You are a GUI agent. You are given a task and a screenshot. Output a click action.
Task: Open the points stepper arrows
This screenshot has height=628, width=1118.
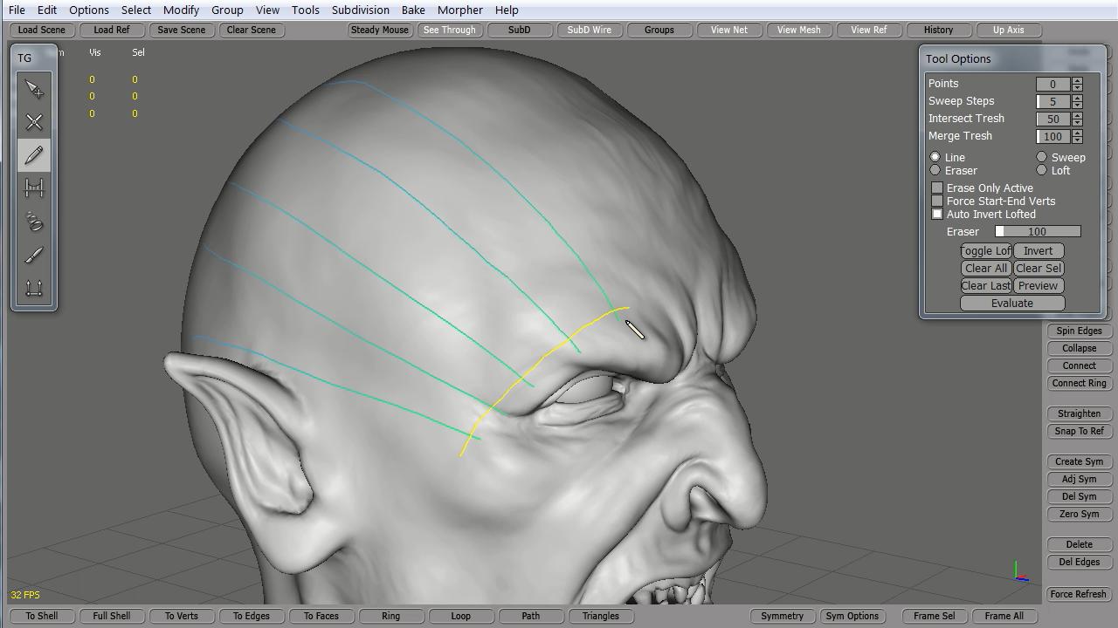tap(1077, 84)
